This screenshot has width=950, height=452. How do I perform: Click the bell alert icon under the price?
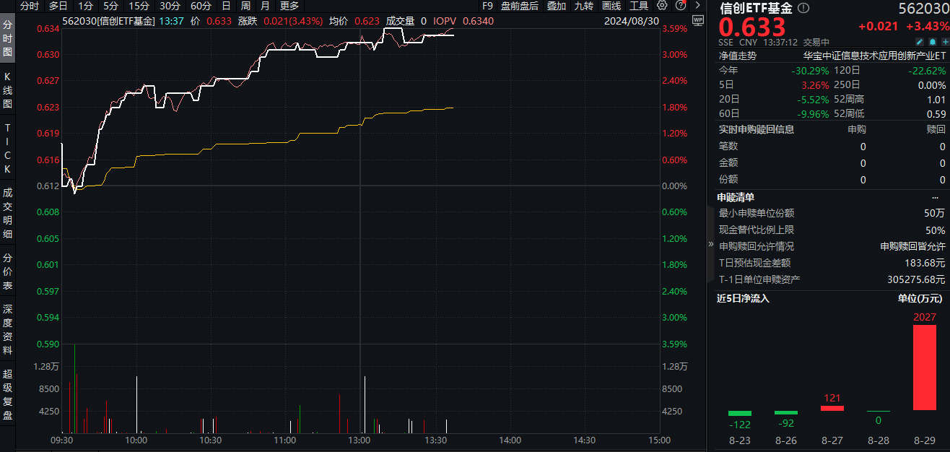tap(932, 42)
